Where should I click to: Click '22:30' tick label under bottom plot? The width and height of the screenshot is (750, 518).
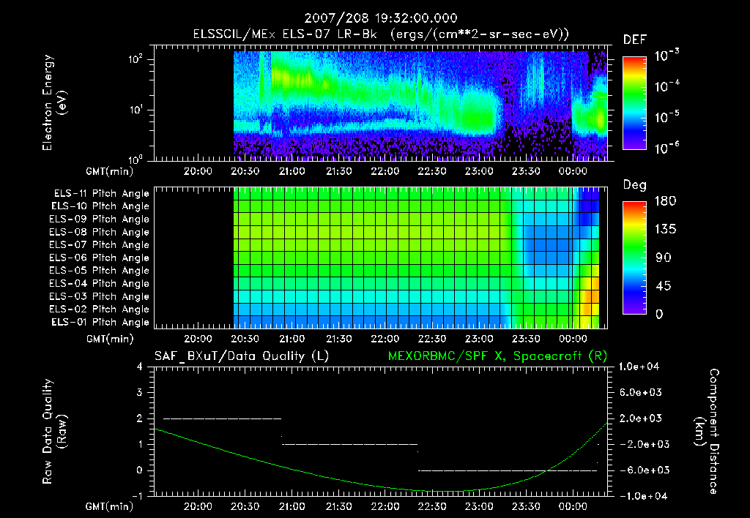click(432, 506)
